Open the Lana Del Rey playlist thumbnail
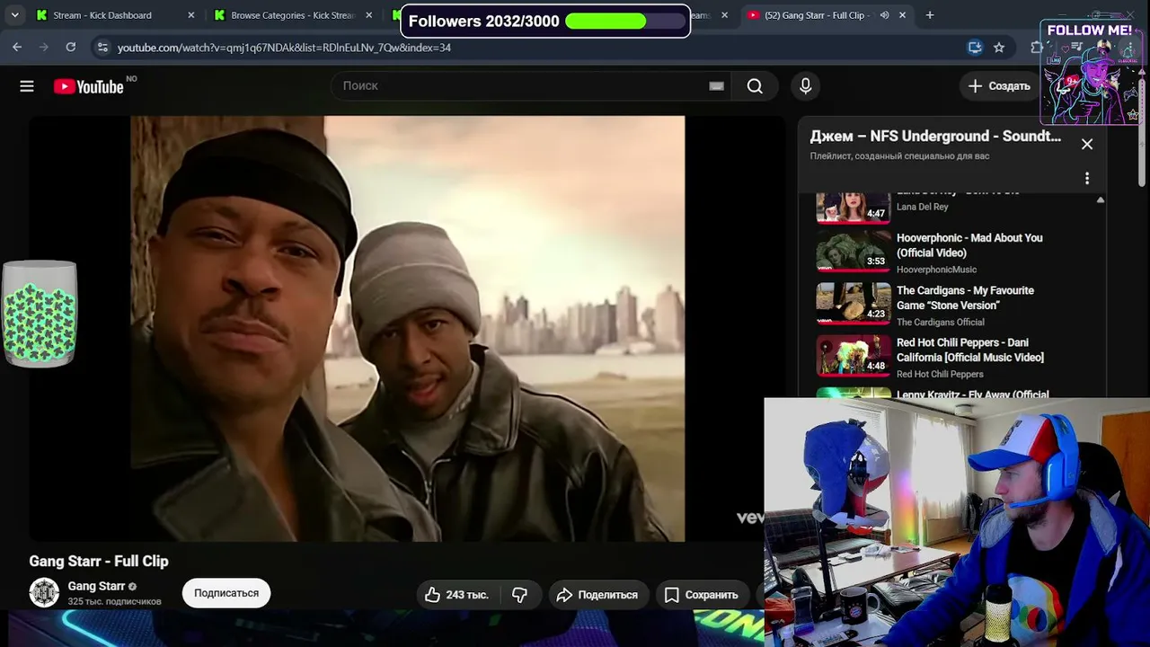 [x=853, y=207]
